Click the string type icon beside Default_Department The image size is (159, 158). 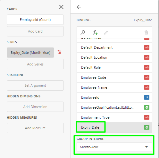(147, 47)
